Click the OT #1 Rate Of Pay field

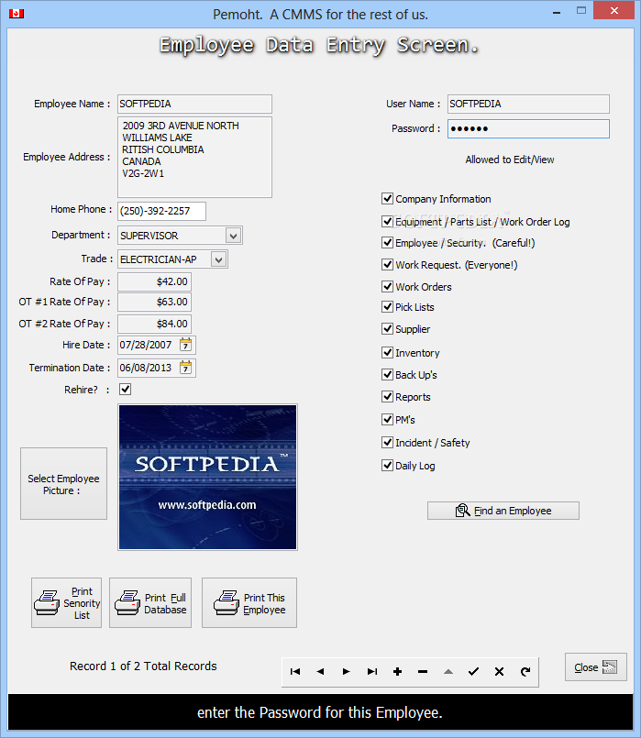click(154, 302)
